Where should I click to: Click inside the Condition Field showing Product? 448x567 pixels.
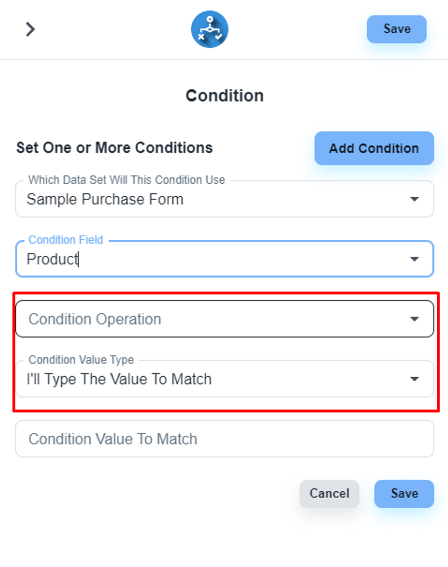tap(187, 259)
